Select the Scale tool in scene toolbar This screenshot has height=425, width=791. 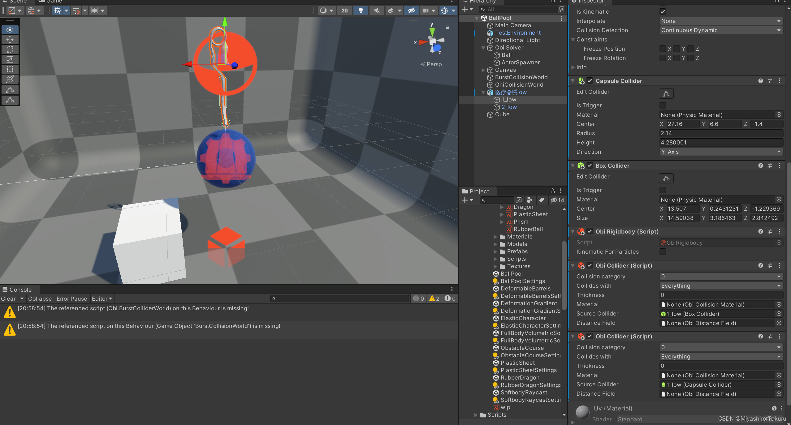10,59
